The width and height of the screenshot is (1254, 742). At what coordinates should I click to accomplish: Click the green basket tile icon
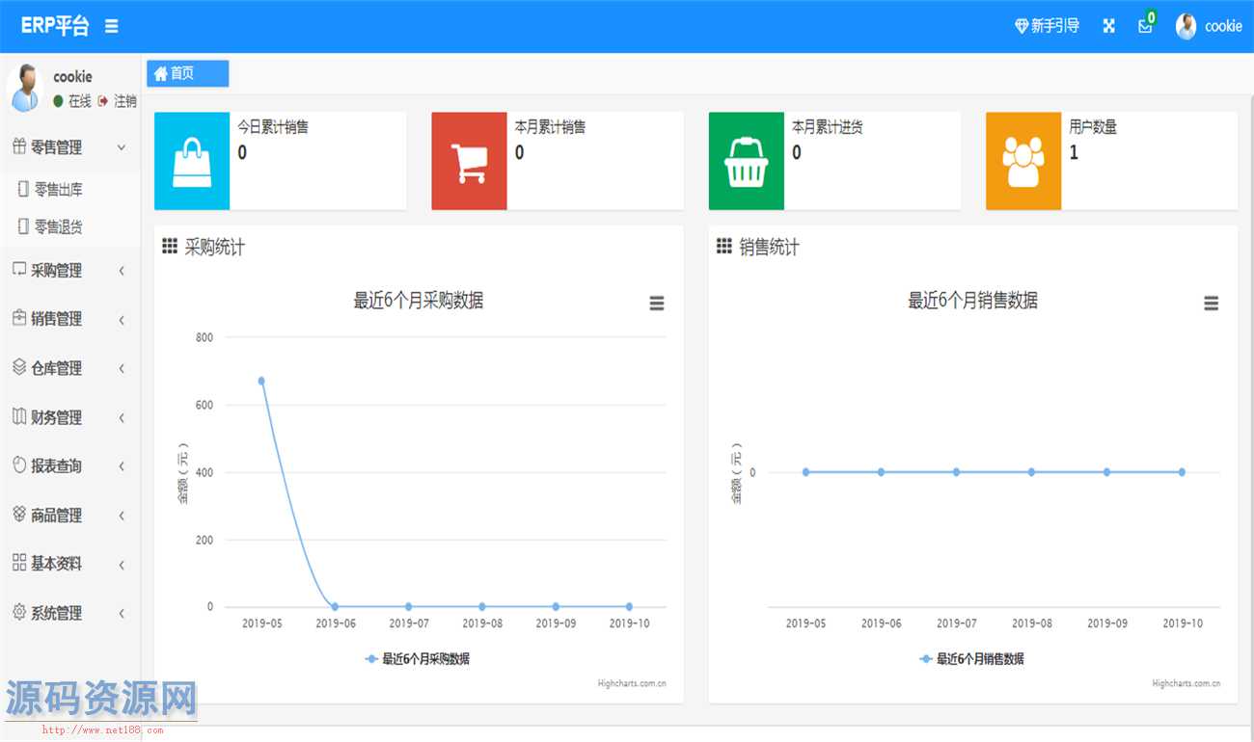pos(746,161)
